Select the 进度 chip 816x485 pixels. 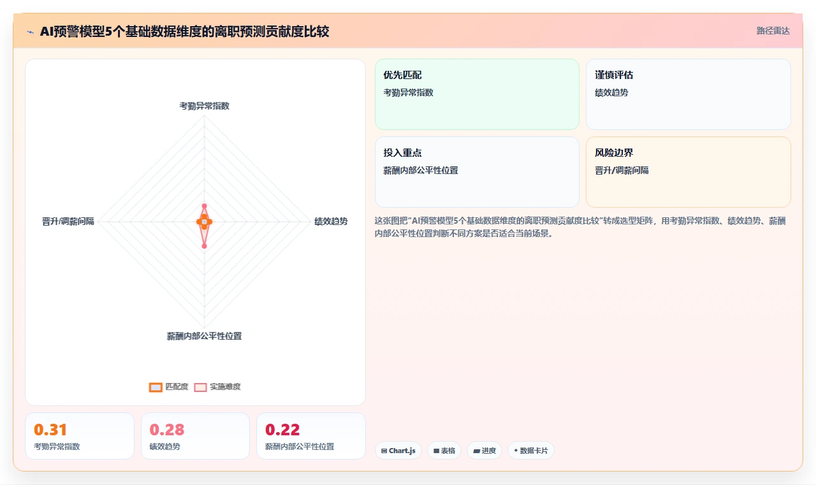coord(484,451)
